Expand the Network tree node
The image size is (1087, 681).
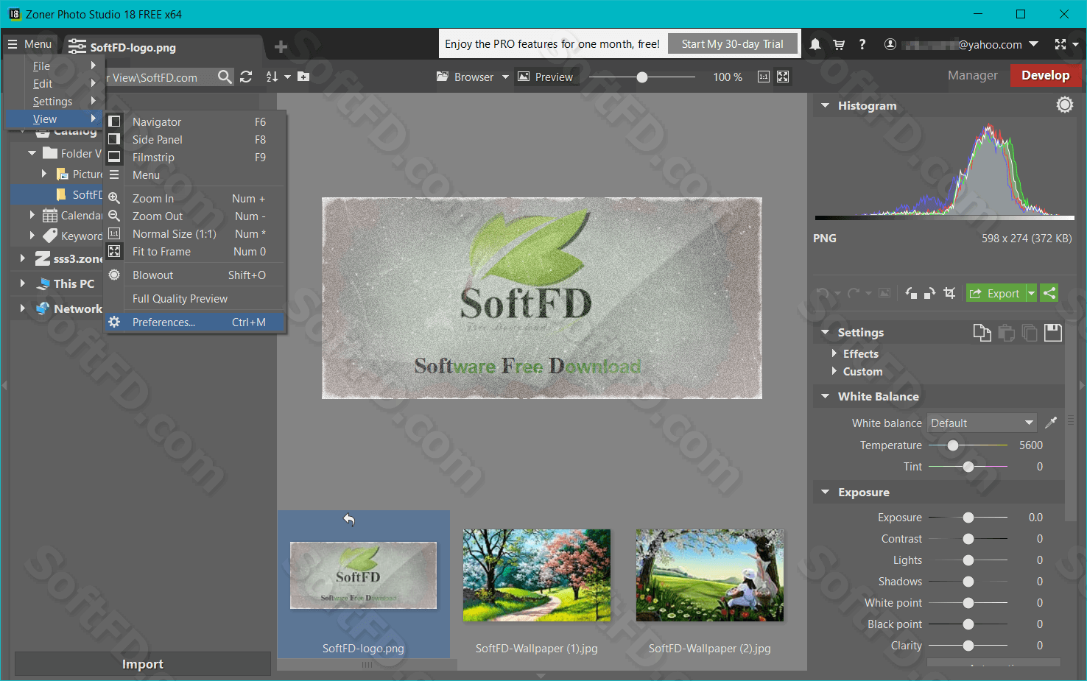point(22,308)
